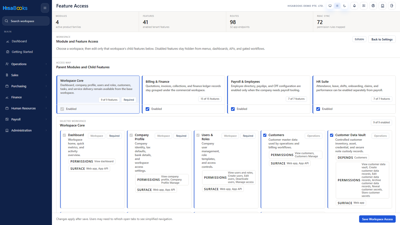The width and height of the screenshot is (400, 225).
Task: Open Dashboard in the sidebar
Action: coord(26,41)
